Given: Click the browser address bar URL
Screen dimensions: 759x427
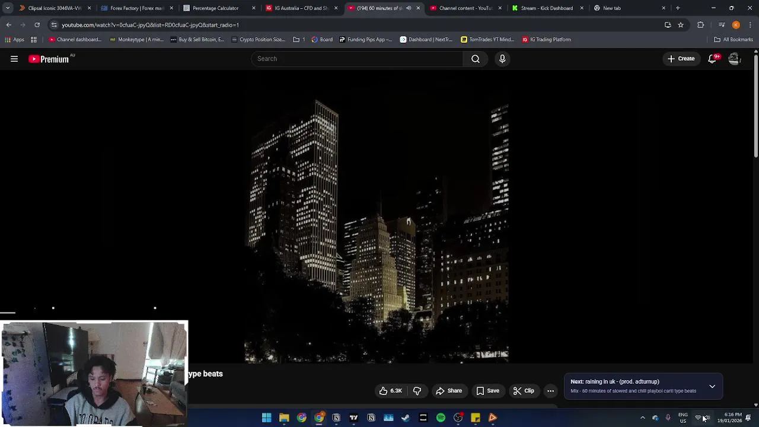Looking at the screenshot, I should (x=150, y=25).
